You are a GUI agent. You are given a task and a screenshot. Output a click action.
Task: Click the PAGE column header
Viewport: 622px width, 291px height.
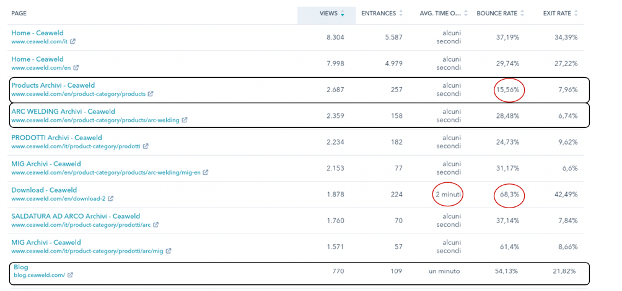click(x=19, y=14)
